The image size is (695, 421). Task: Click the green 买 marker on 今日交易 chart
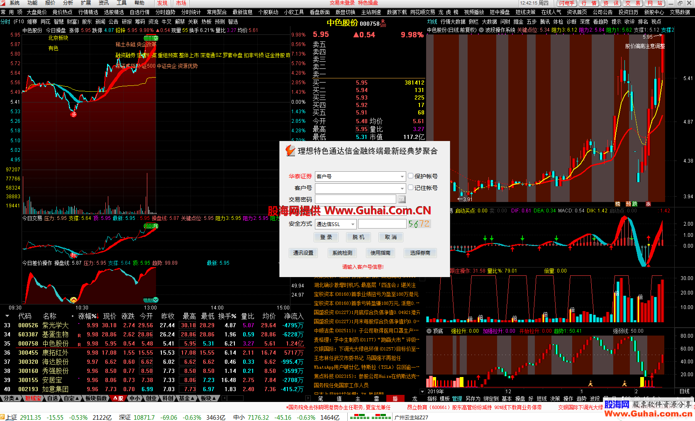coord(151,226)
